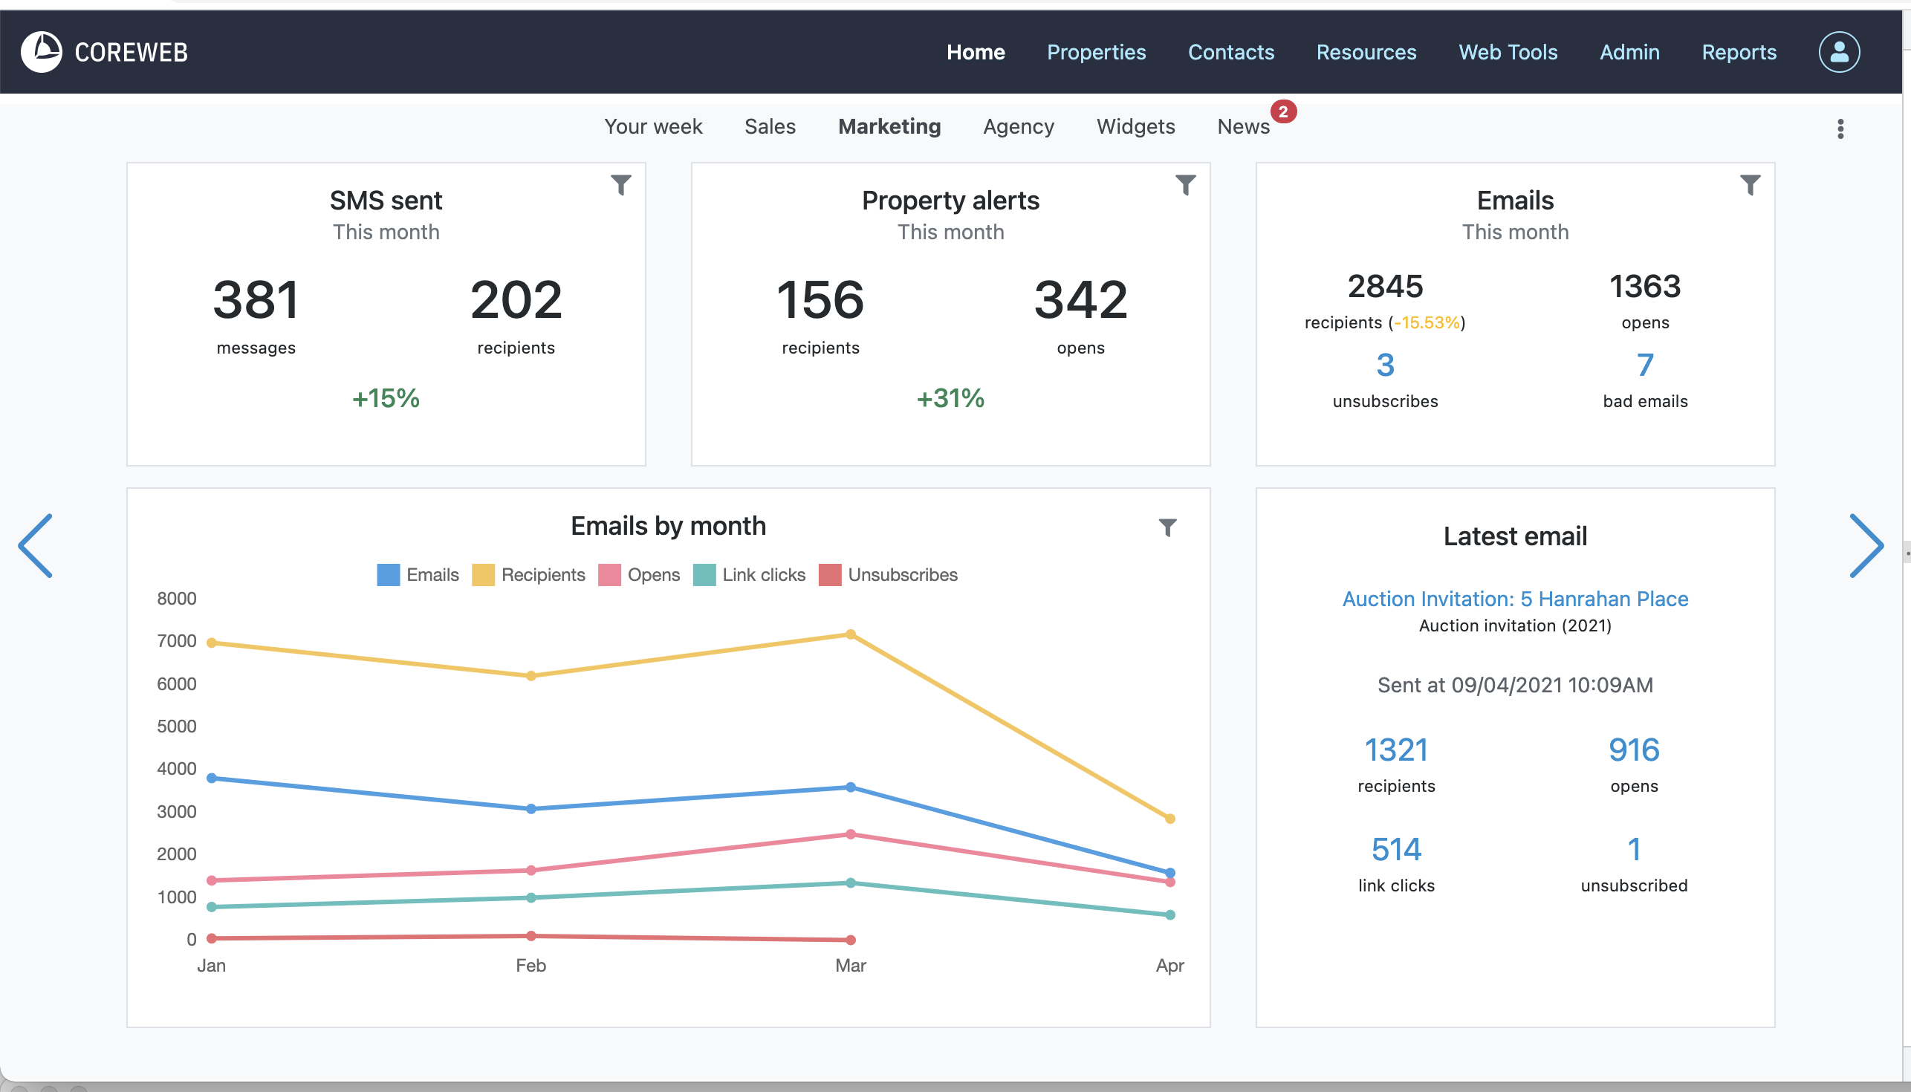The image size is (1911, 1092).
Task: Open the three-dot dashboard options menu
Action: point(1840,129)
